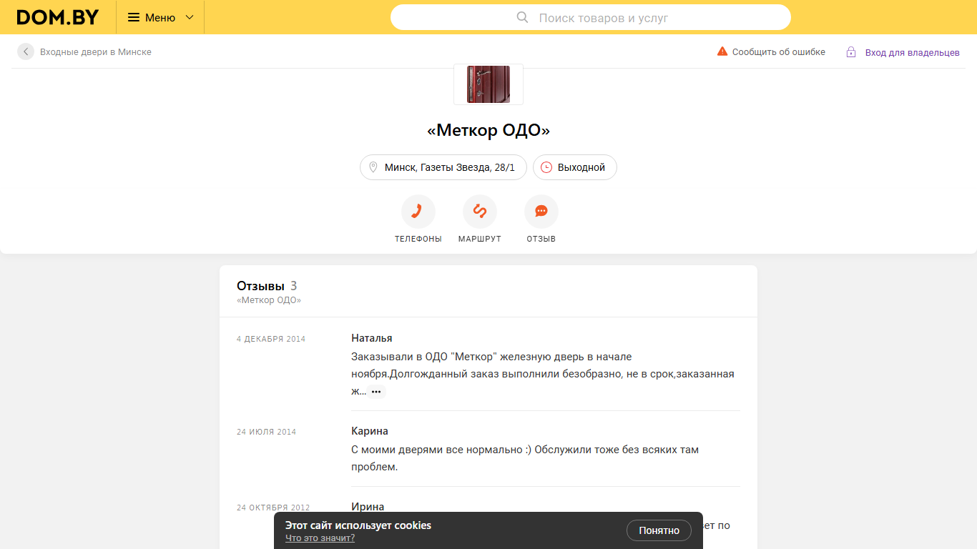Image resolution: width=977 pixels, height=549 pixels.
Task: Click «Меткор ОДО» subtitle under Отзывы
Action: click(269, 300)
